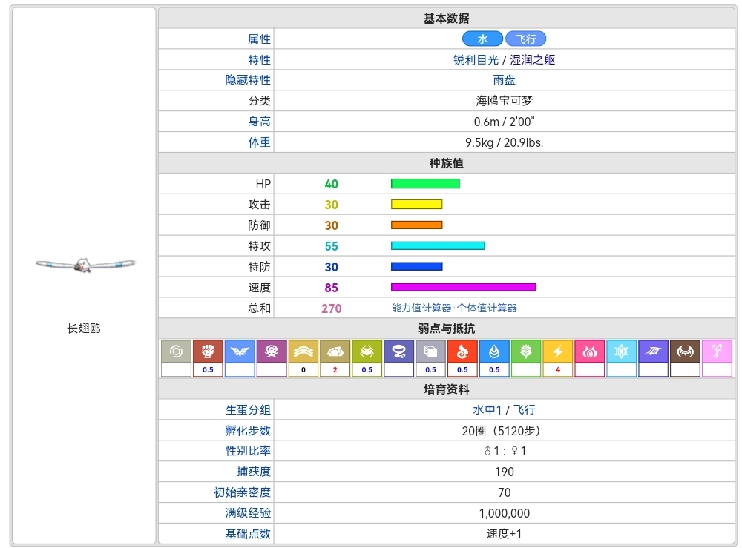Image resolution: width=742 pixels, height=548 pixels.
Task: Click the 初始亲密度 row label
Action: 243,492
